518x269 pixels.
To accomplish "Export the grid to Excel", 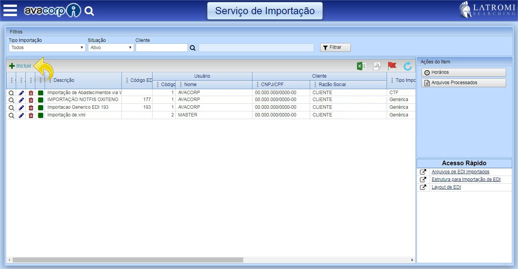I will (x=361, y=66).
